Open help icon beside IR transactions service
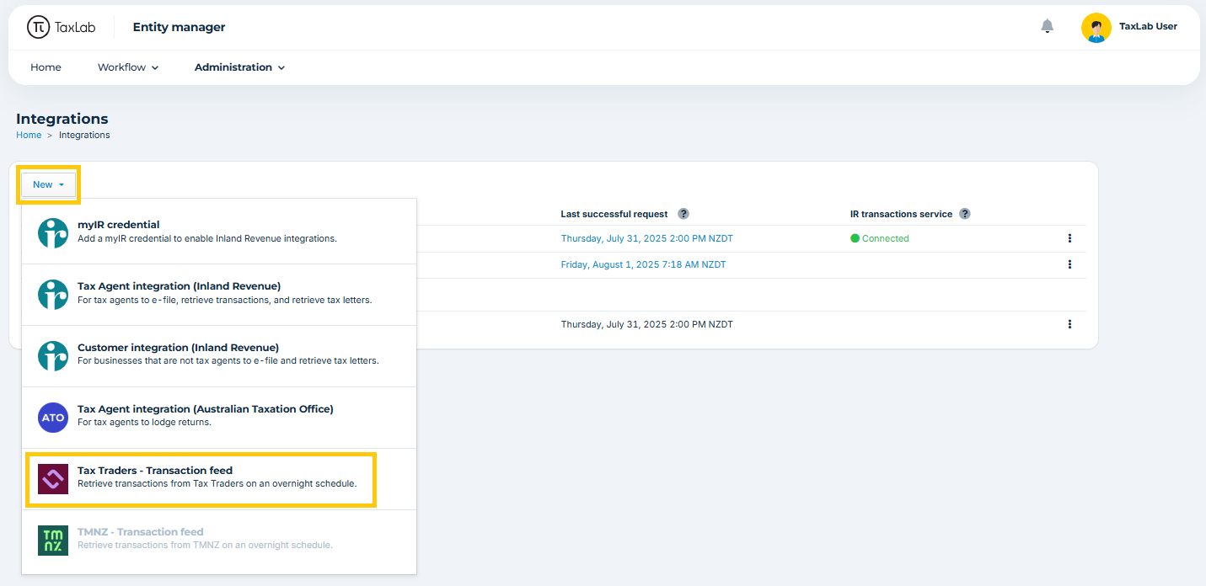 coord(965,214)
